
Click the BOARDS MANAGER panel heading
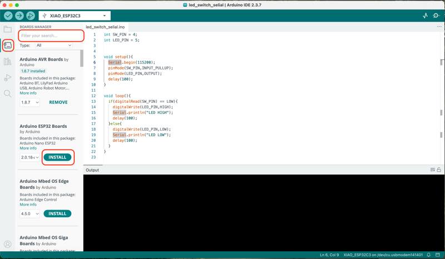36,27
